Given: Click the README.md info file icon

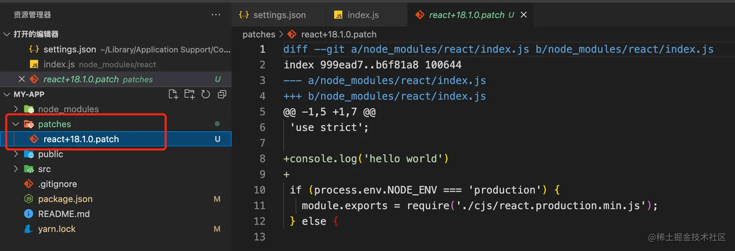Looking at the screenshot, I should (x=29, y=214).
